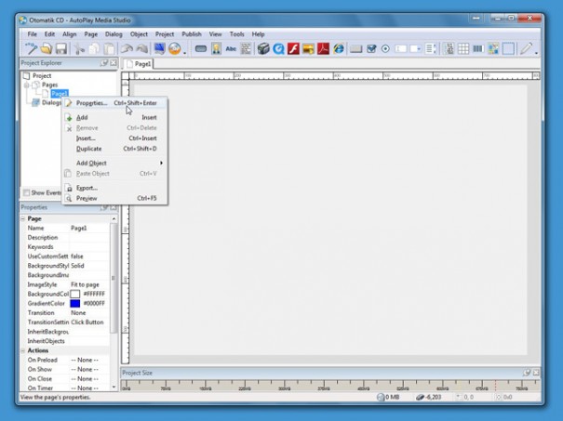Click the Paste clipboard icon

109,48
